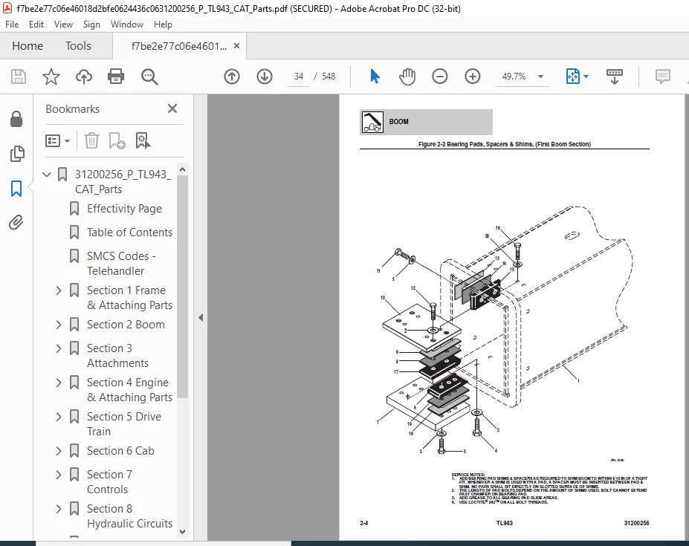This screenshot has height=546, width=689.
Task: Expand Section 7 Controls bookmark
Action: (59, 475)
